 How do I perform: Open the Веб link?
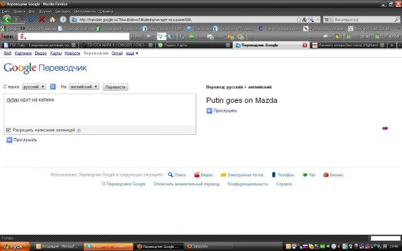click(8, 53)
